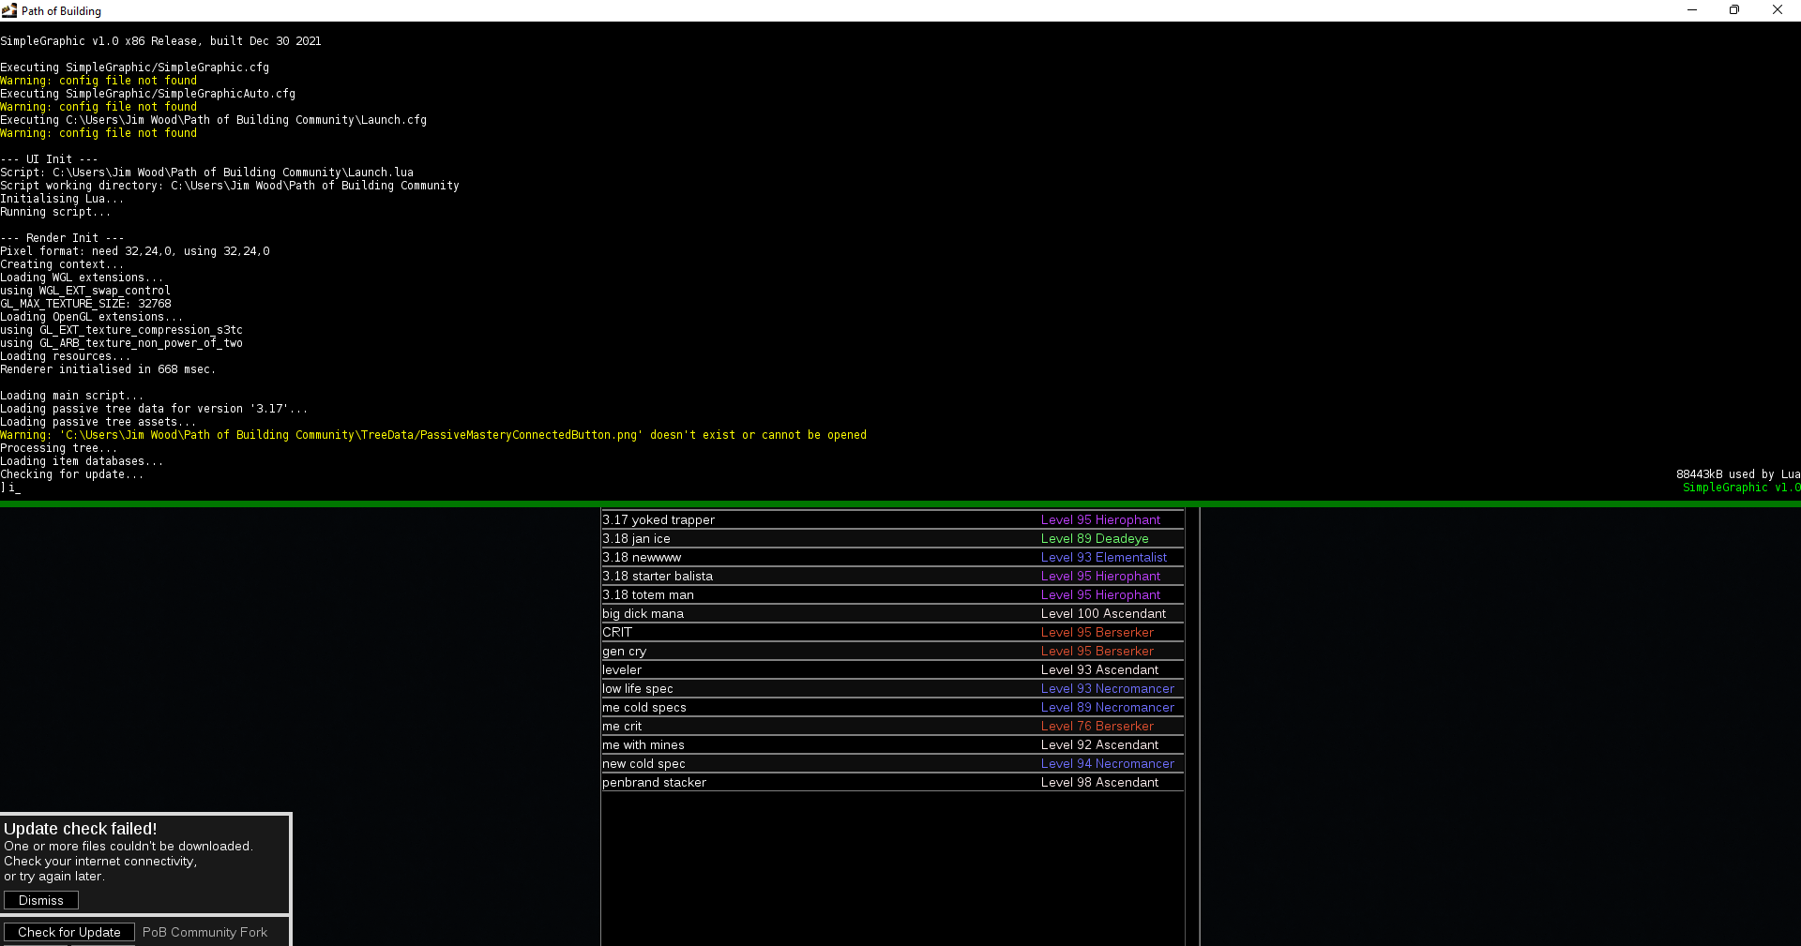Image resolution: width=1801 pixels, height=946 pixels.
Task: Select the '3.18 newwww' build
Action: tap(892, 557)
